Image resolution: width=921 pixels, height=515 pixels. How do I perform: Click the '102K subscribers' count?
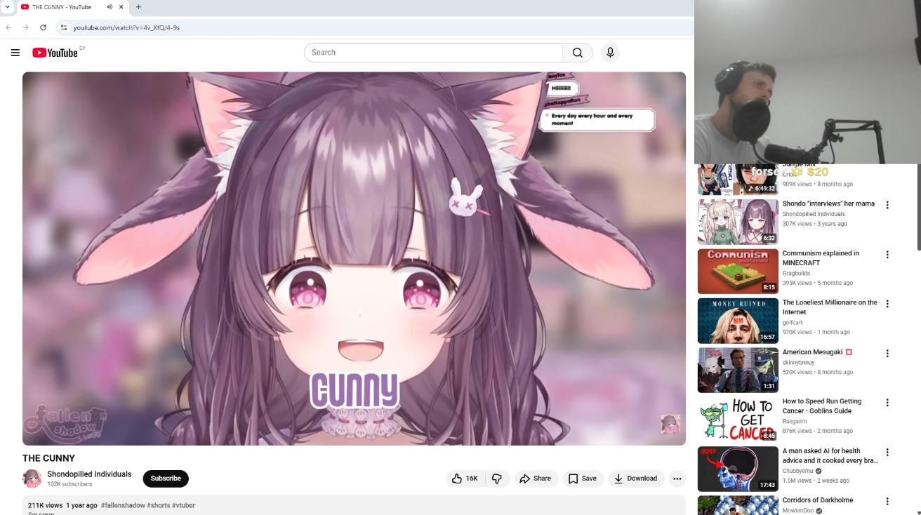click(69, 484)
